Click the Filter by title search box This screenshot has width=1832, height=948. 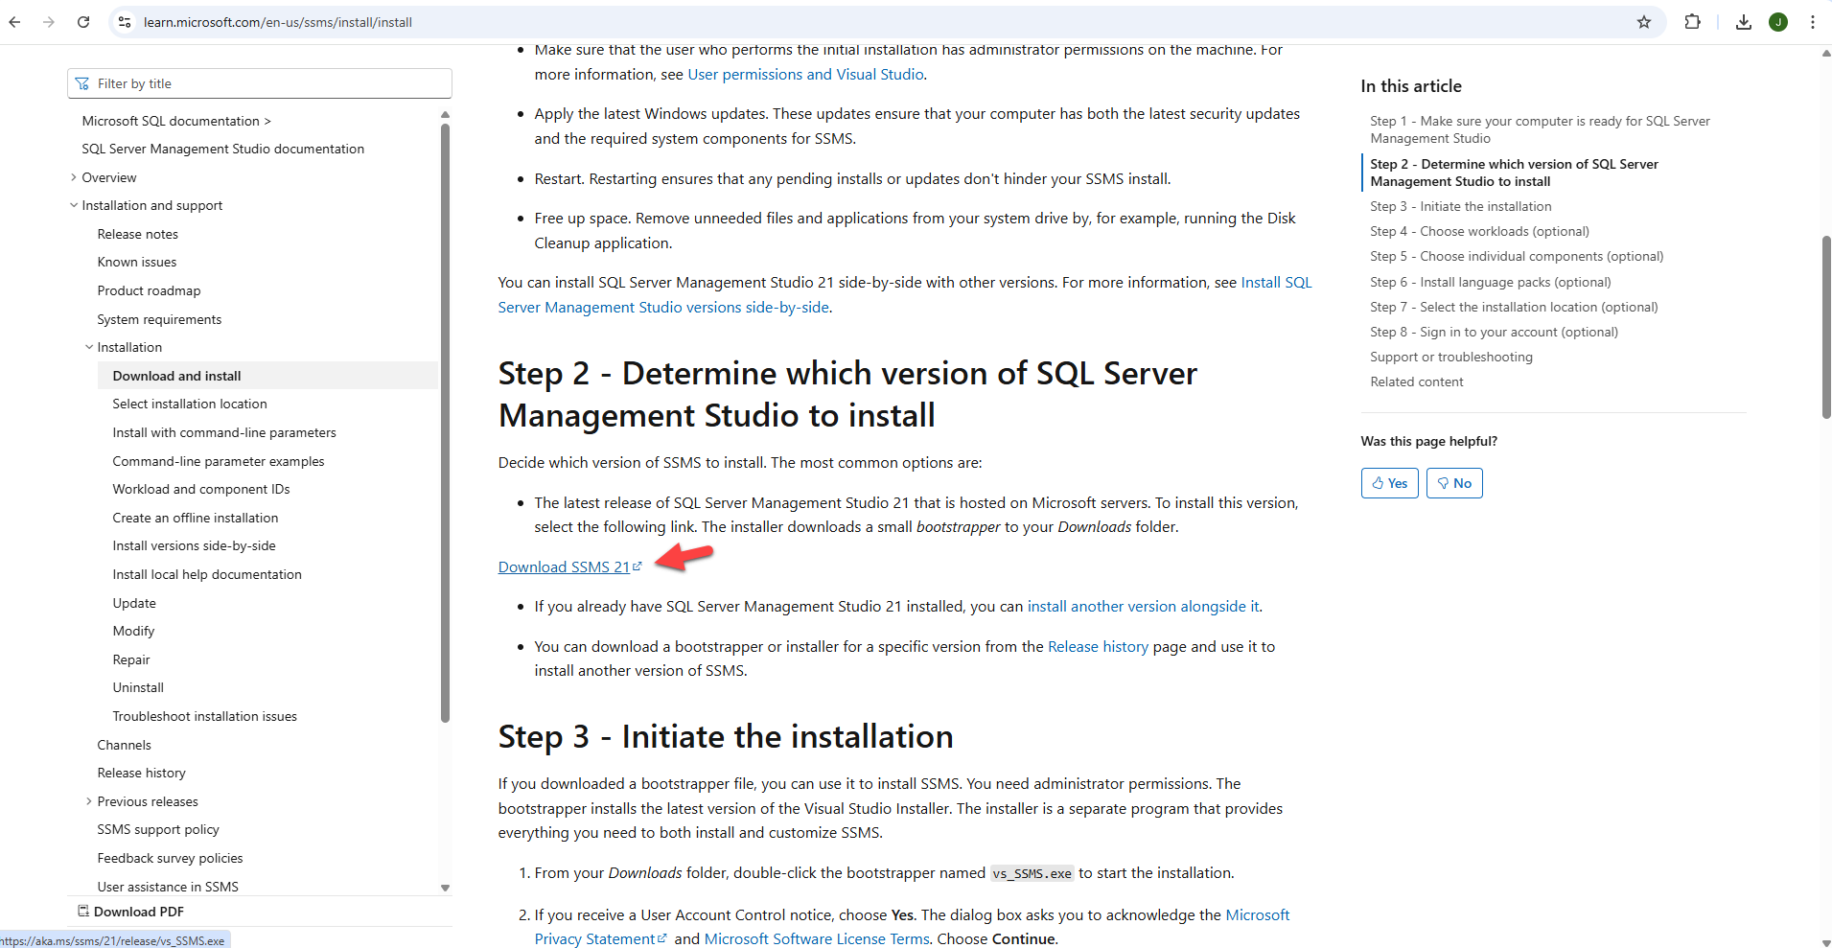point(259,83)
